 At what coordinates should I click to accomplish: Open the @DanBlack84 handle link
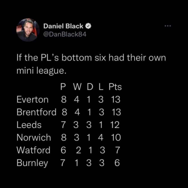(65, 35)
